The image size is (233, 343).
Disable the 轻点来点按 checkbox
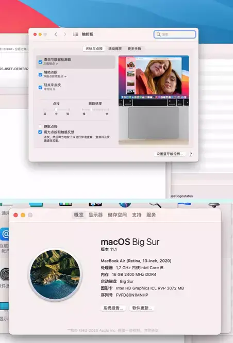(40, 87)
